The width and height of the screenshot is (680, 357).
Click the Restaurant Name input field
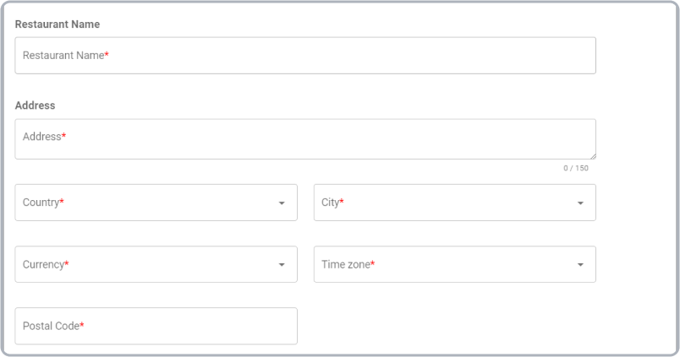click(x=304, y=56)
